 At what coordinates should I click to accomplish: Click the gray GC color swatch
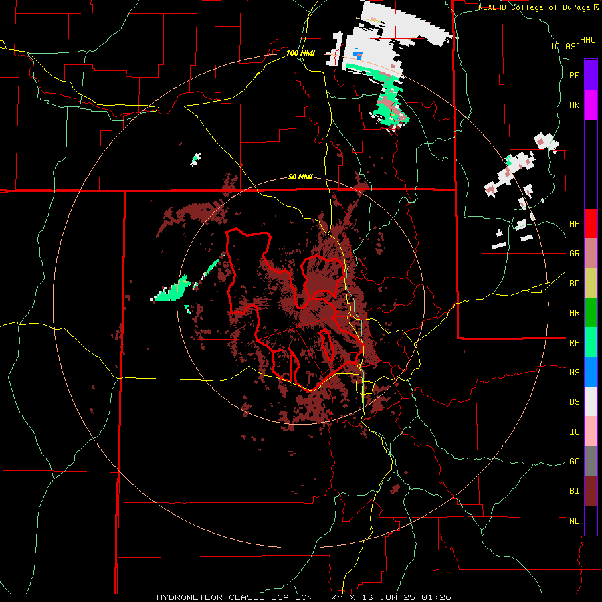tap(591, 461)
